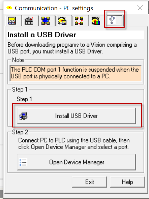Open the four linked nodes tab
Screen dimensions: 149x199
click(x=79, y=21)
